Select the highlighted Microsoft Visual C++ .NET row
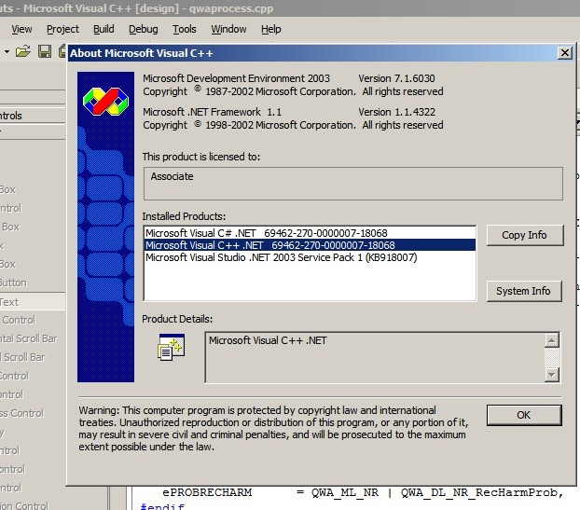This screenshot has width=580, height=510. click(x=310, y=245)
